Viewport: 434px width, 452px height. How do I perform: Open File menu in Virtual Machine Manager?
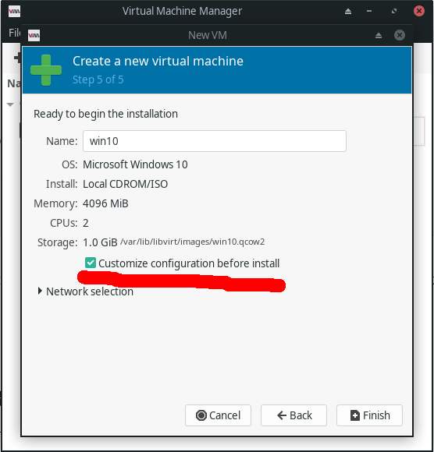(14, 33)
